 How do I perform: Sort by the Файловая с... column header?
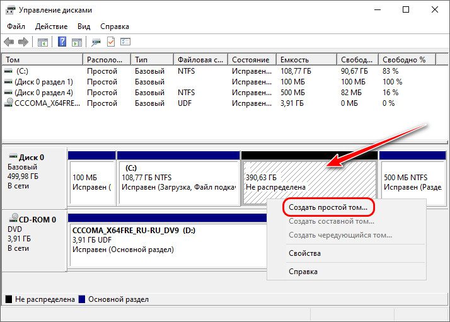(200, 60)
